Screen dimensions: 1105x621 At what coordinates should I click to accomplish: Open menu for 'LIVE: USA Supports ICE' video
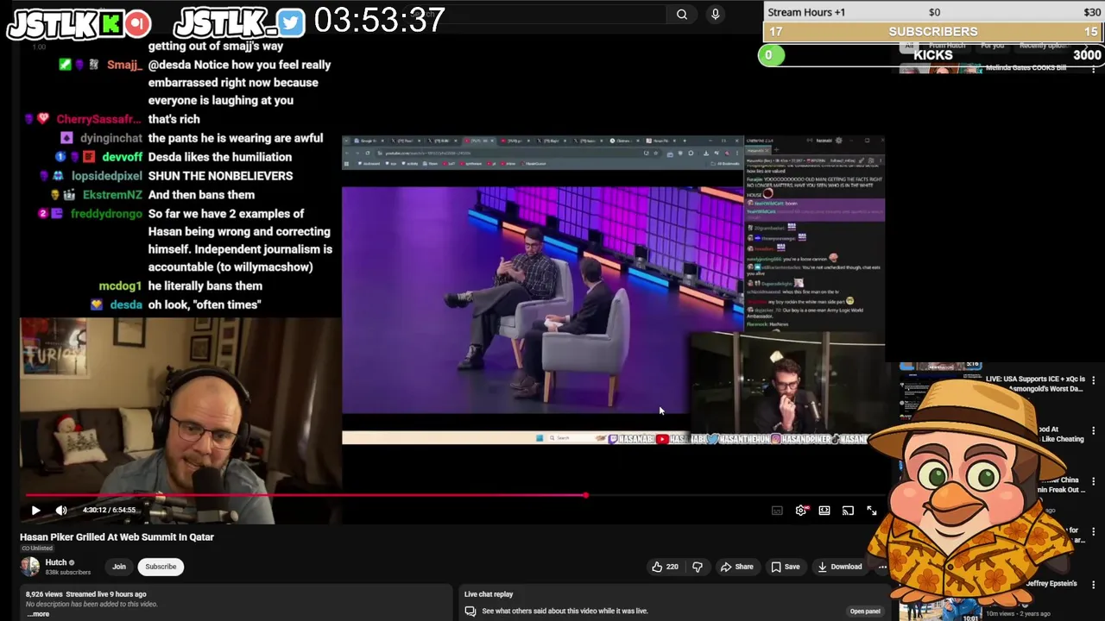pyautogui.click(x=1094, y=379)
